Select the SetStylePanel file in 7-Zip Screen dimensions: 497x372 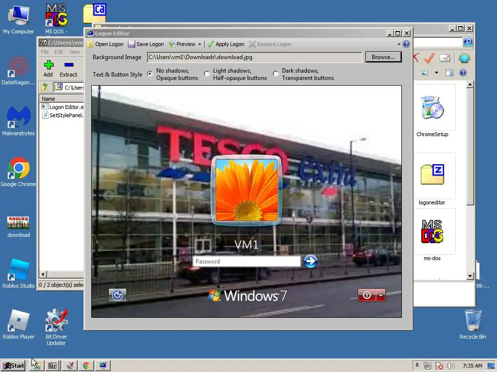[x=63, y=115]
